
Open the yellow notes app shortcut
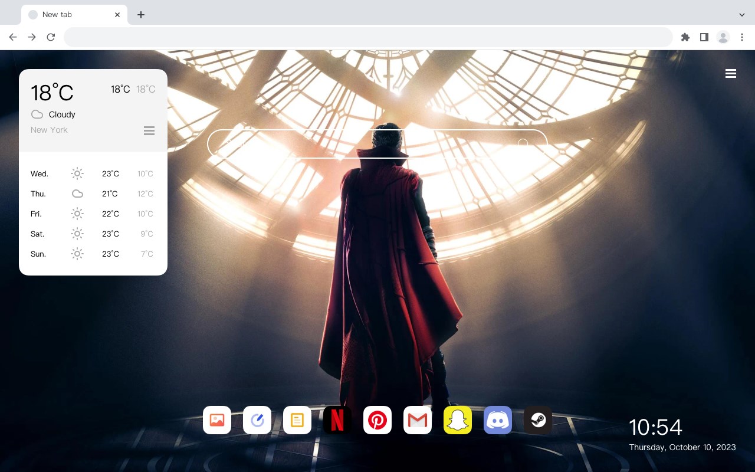point(297,420)
